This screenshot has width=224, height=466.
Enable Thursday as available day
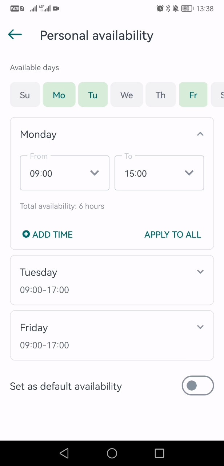(160, 95)
